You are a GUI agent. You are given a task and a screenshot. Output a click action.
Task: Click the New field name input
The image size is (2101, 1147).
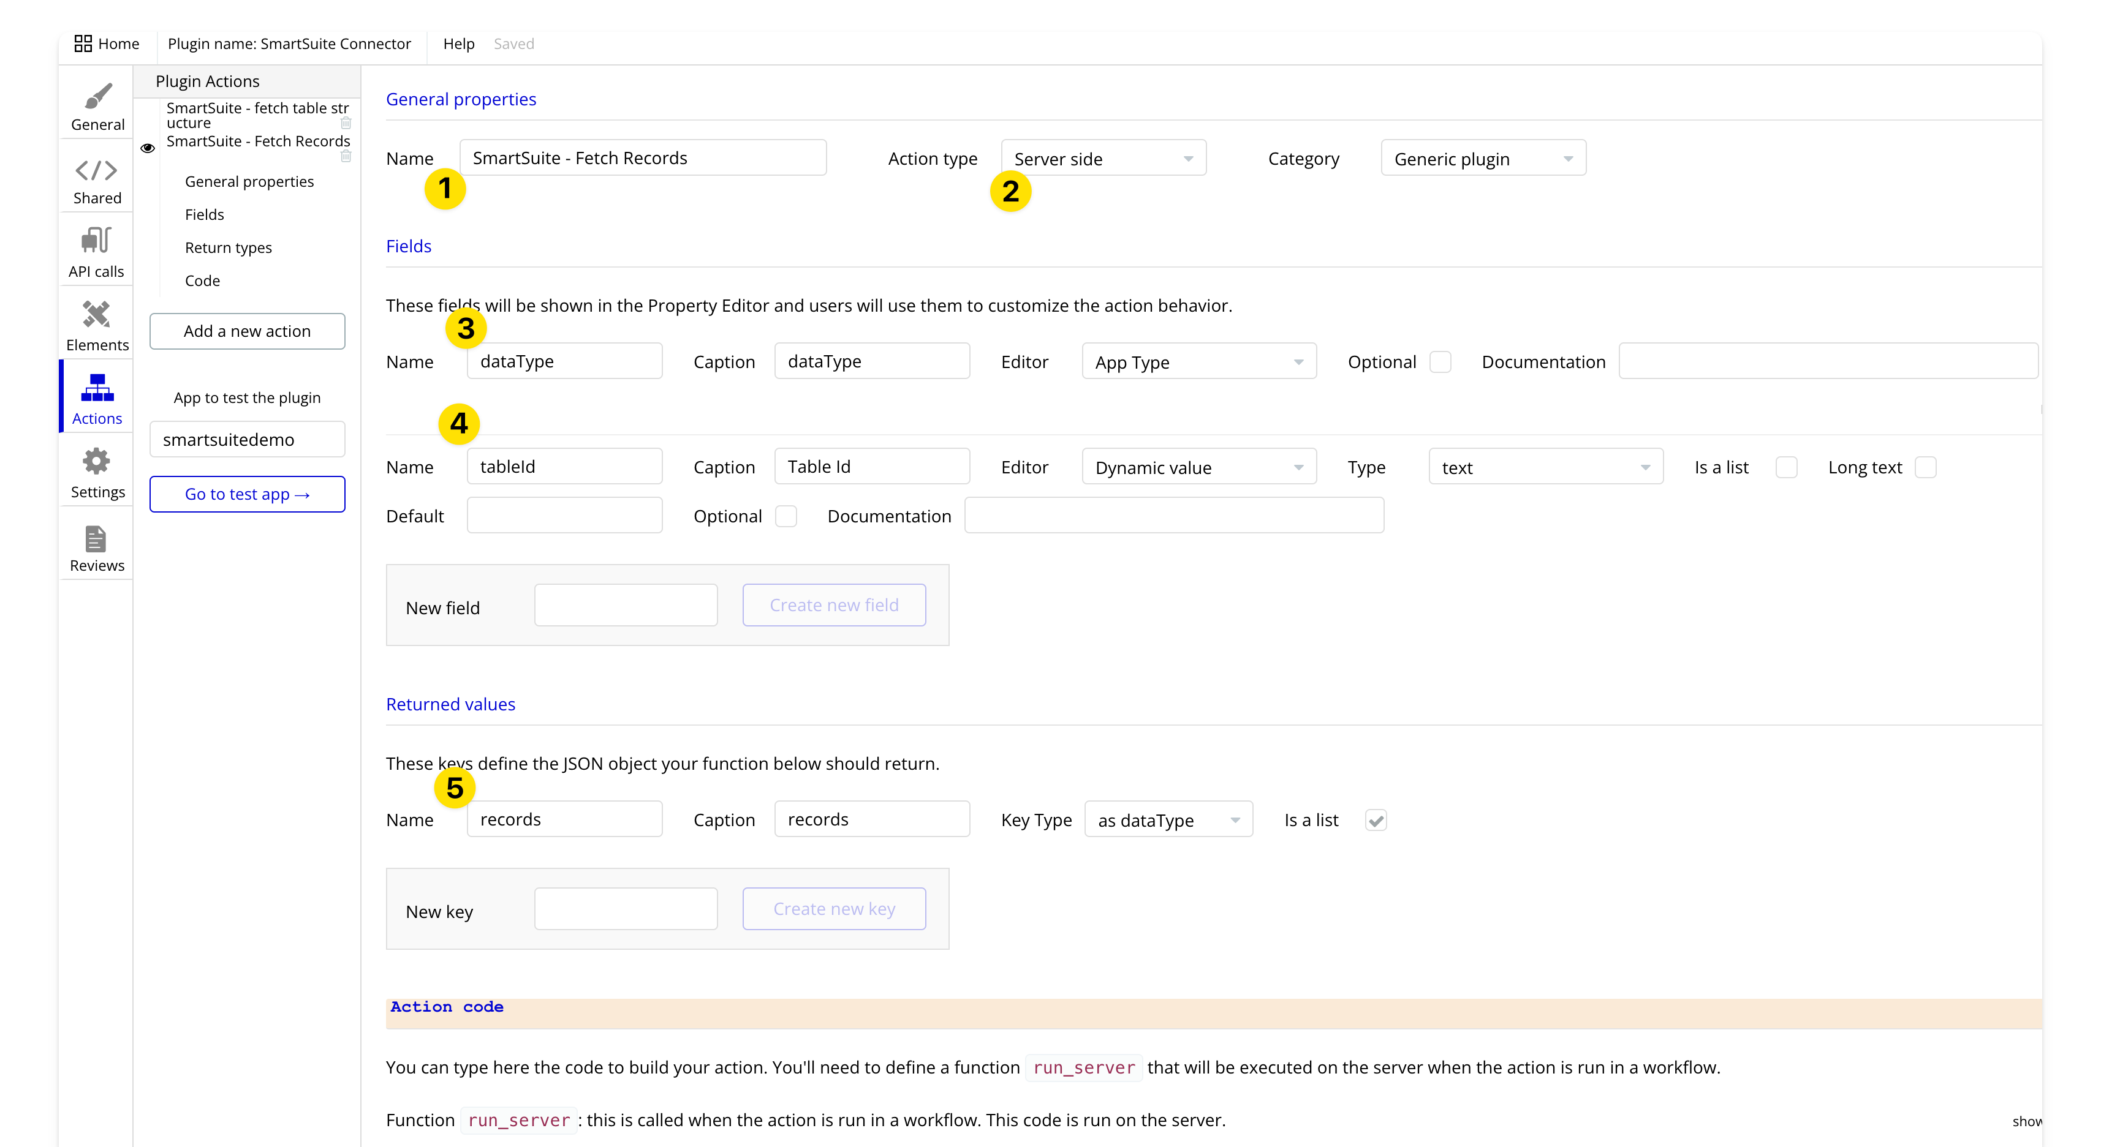pos(626,606)
